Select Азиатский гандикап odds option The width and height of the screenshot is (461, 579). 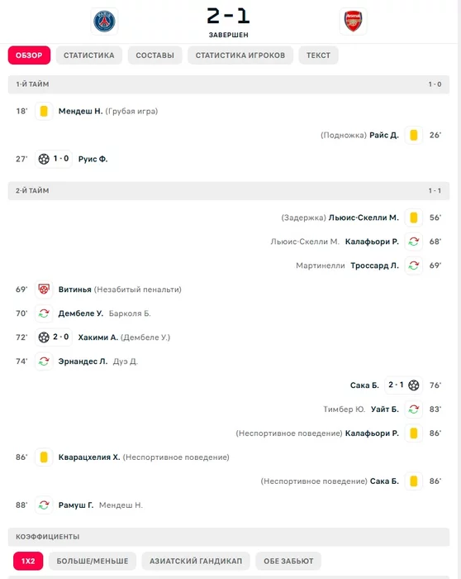tap(196, 561)
